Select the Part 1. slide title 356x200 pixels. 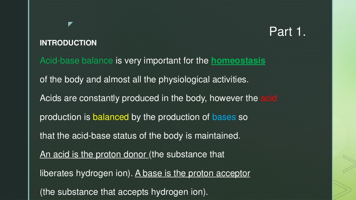[x=288, y=31]
